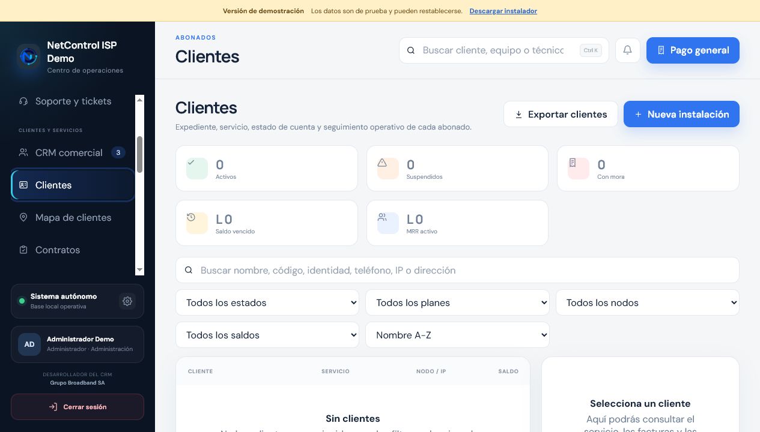Click the clock icon on Saldo vencido card
Image resolution: width=760 pixels, height=432 pixels.
(x=191, y=217)
